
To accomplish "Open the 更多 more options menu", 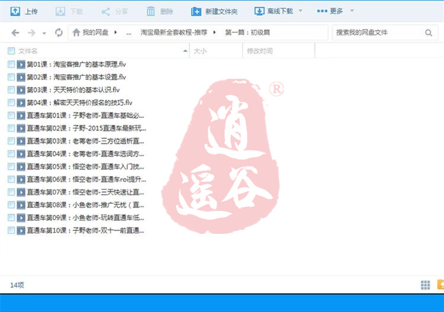I will (330, 11).
